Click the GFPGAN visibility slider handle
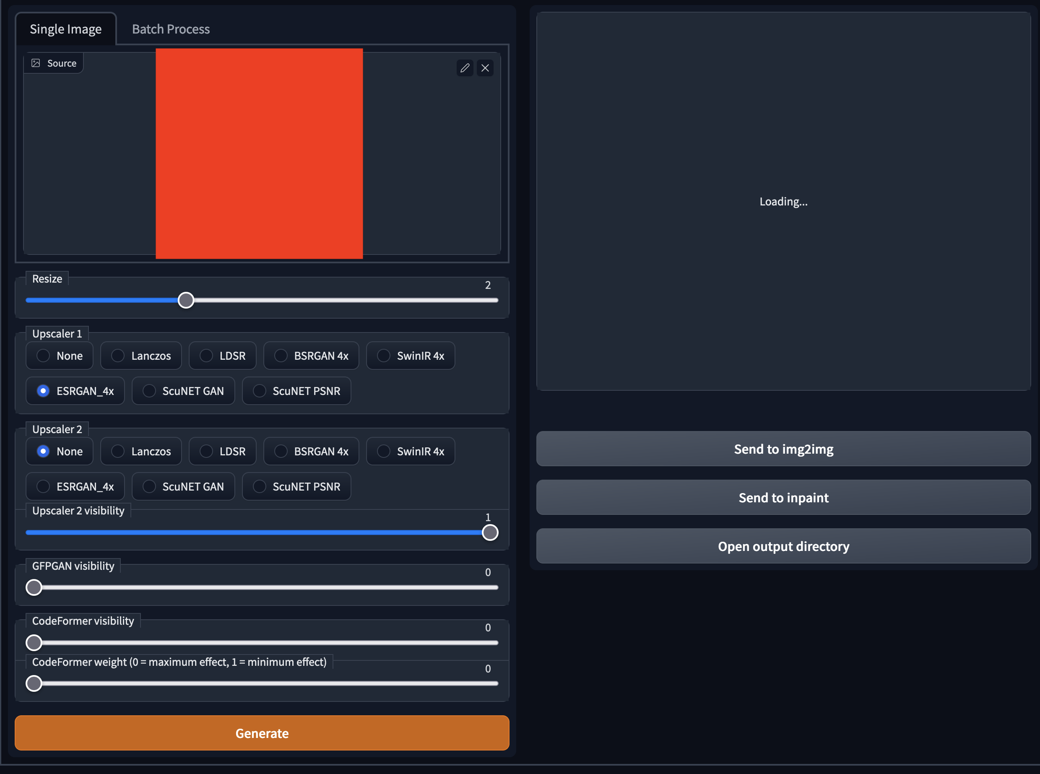Image resolution: width=1040 pixels, height=774 pixels. (x=33, y=587)
